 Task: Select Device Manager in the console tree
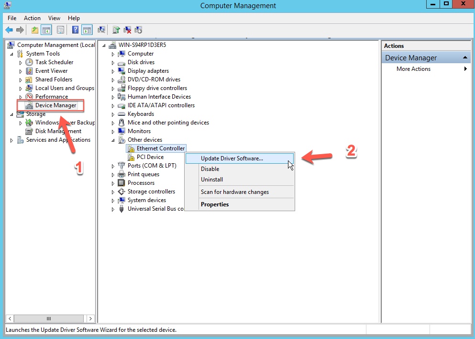coord(56,105)
